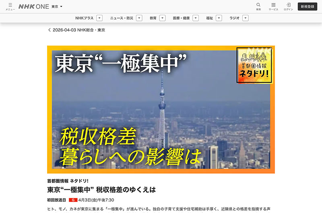Screen dimensions: 322x213
Task: Click the red G channel badge
Action: (x=73, y=200)
